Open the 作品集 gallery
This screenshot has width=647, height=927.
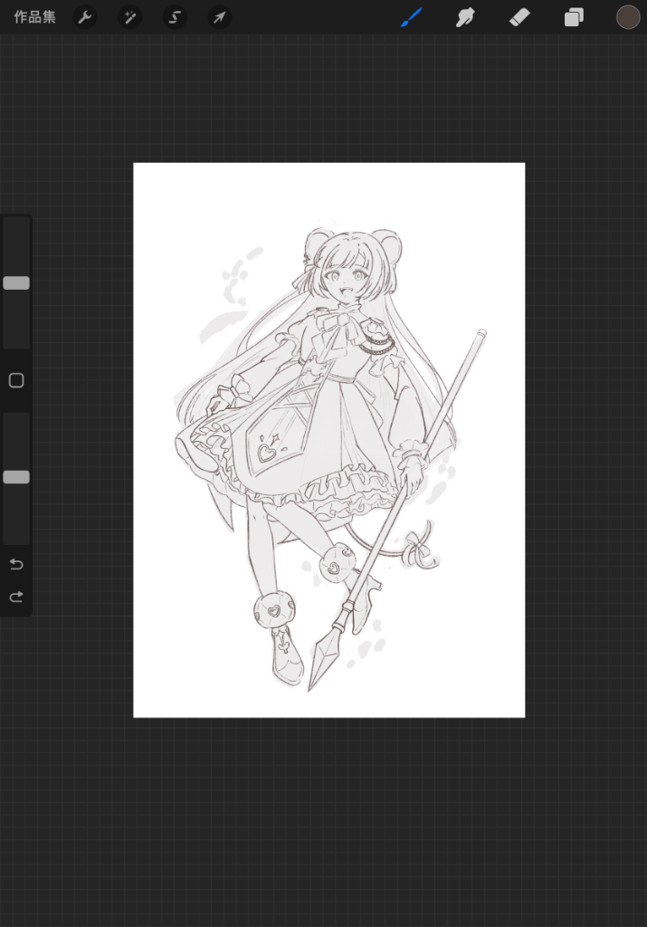[35, 17]
